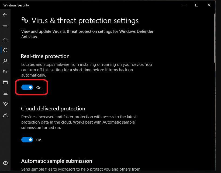Open Device security using the laptop icon
This screenshot has width=221, height=173.
(x=5, y=93)
